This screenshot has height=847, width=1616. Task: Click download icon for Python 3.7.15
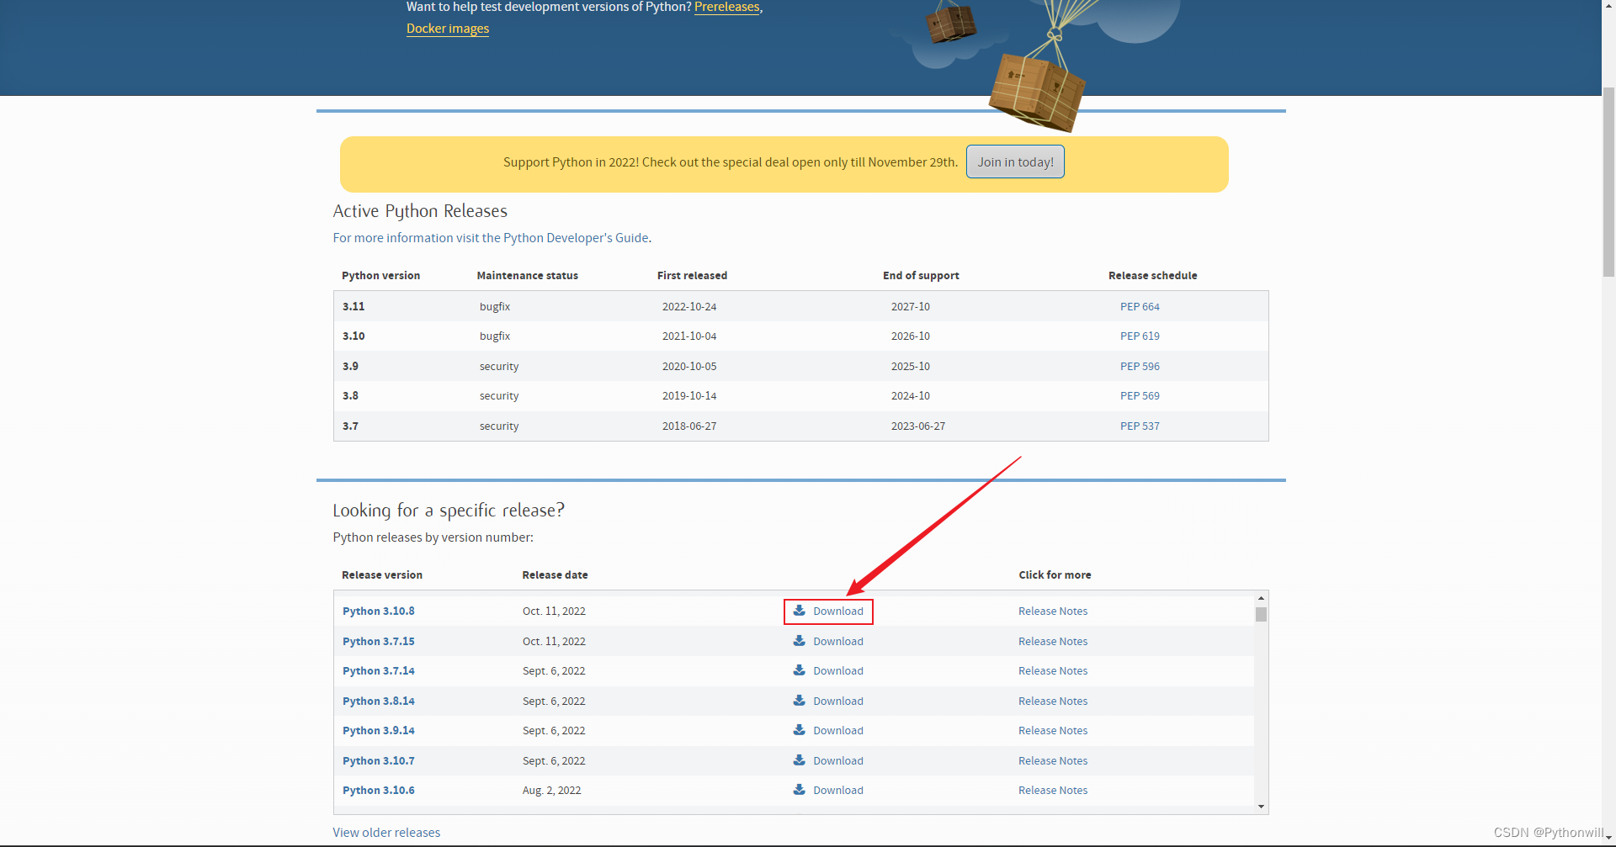coord(800,641)
